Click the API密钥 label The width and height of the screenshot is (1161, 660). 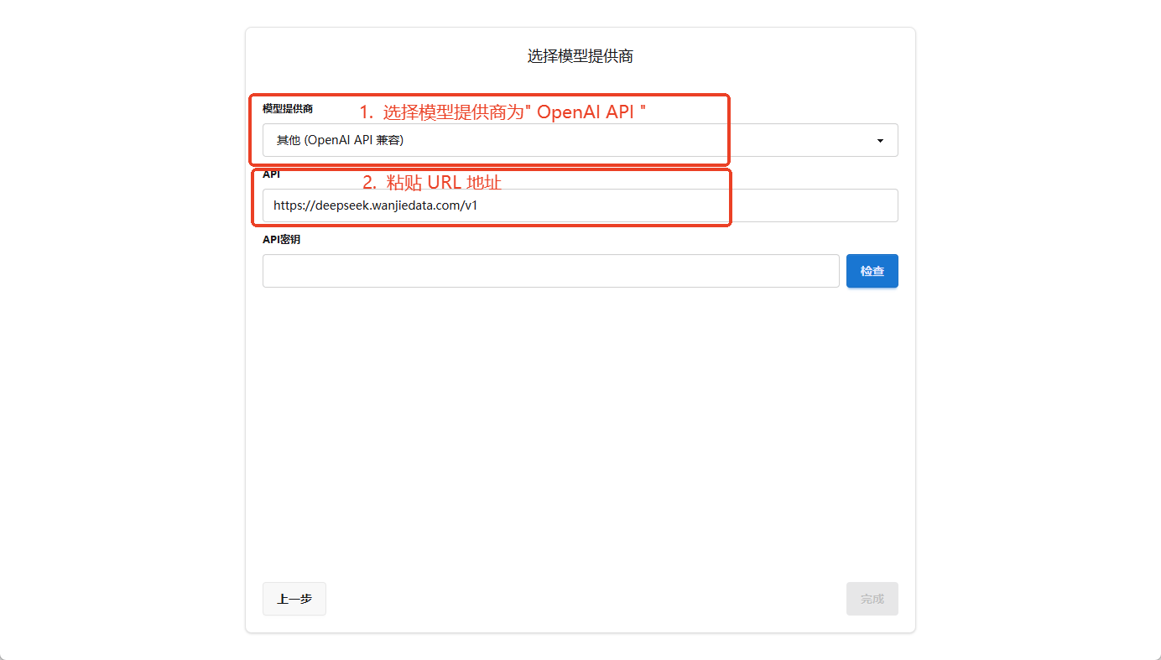tap(281, 240)
